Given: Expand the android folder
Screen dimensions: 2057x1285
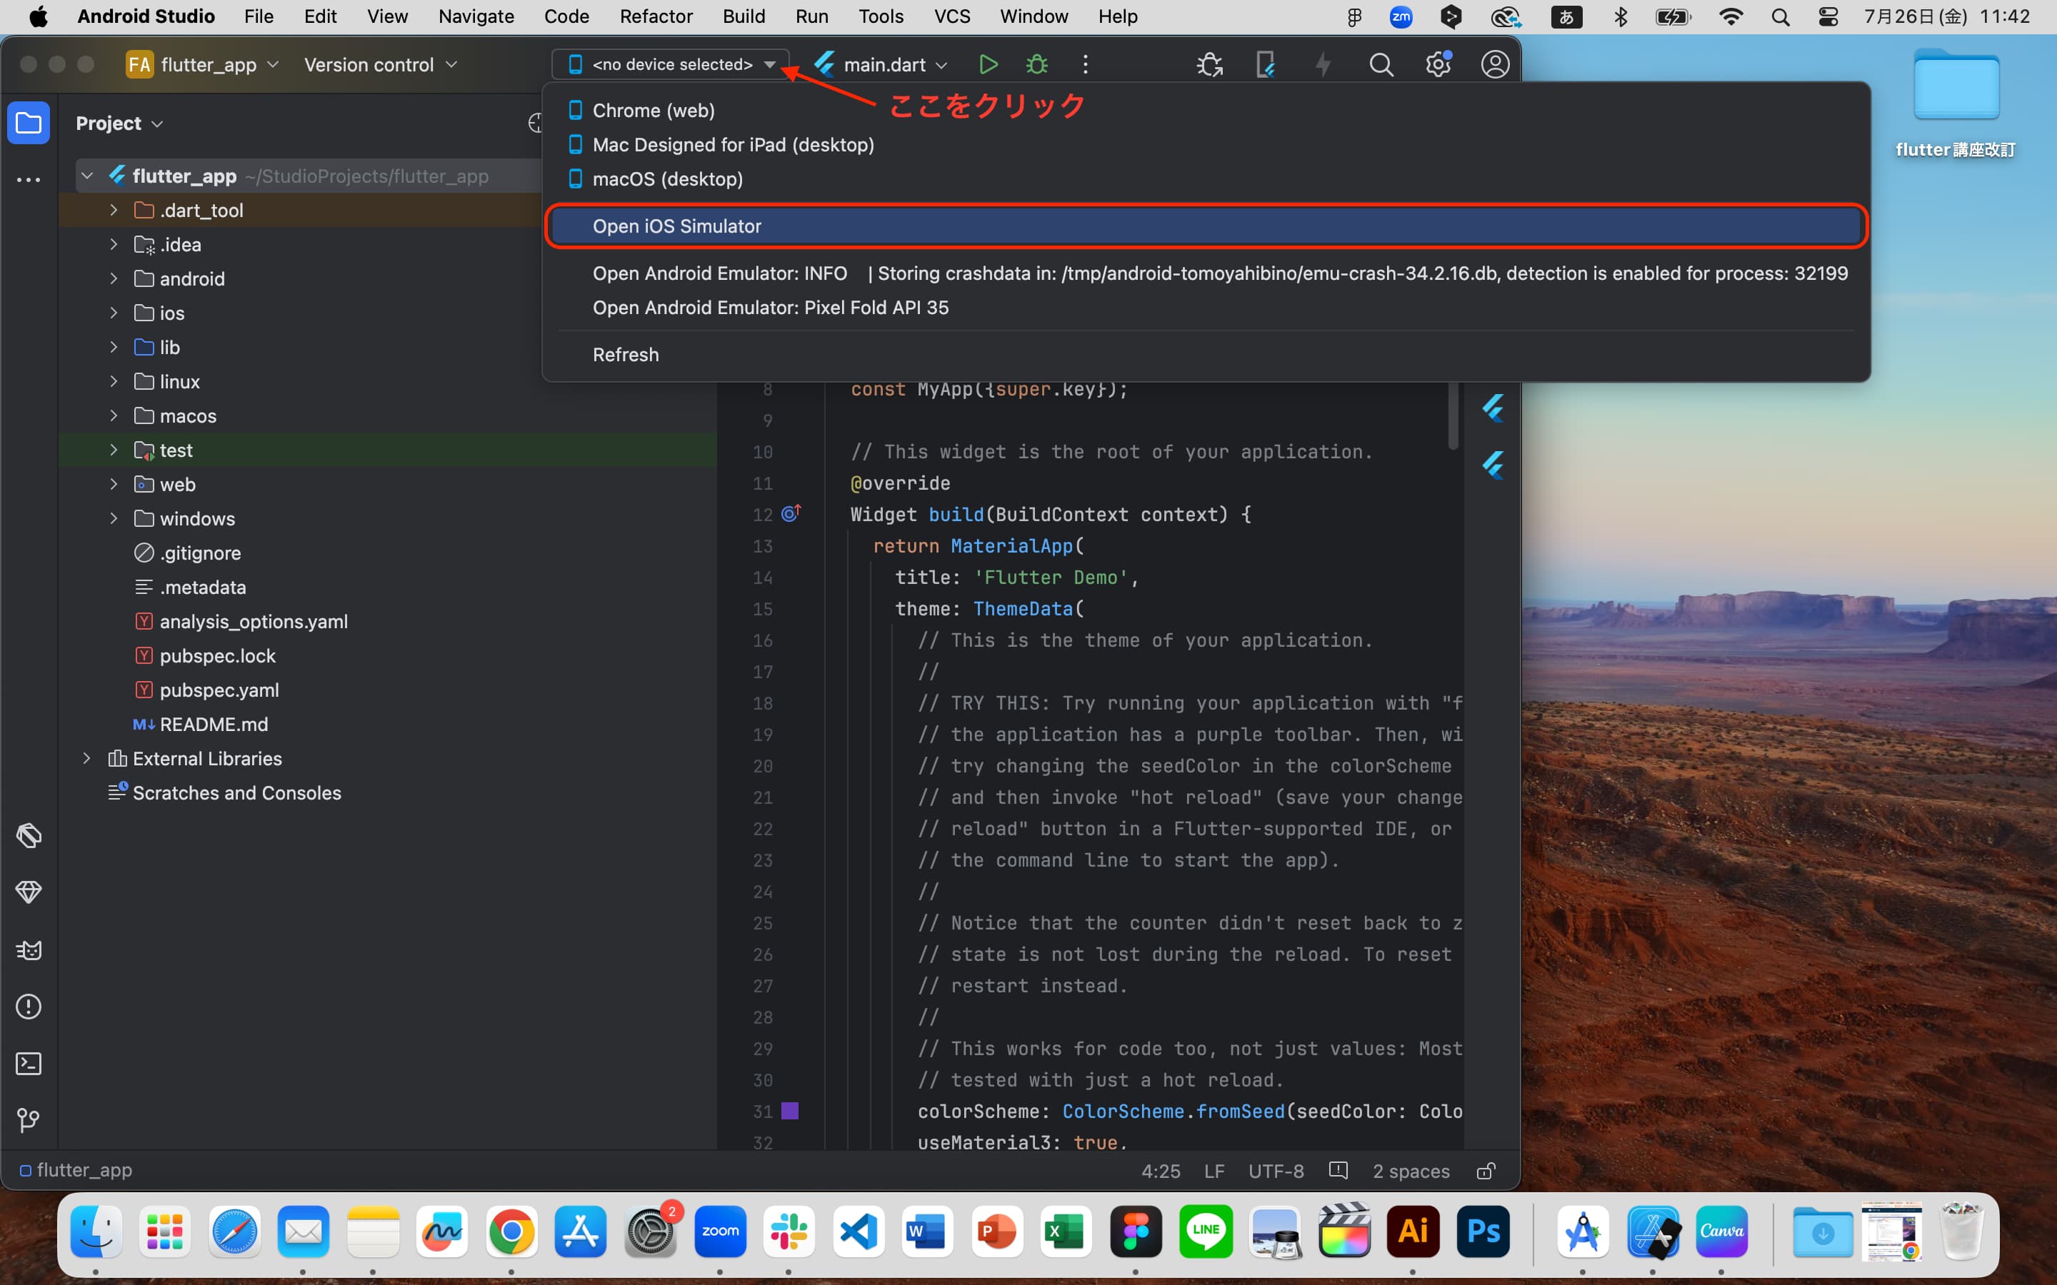Looking at the screenshot, I should click(113, 278).
